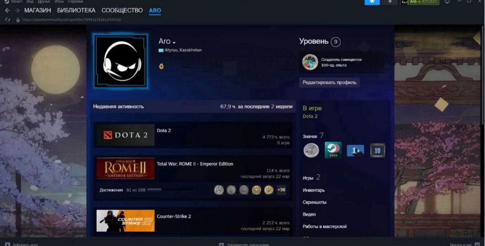Click the steamcommunity profile URL field

pos(72,20)
